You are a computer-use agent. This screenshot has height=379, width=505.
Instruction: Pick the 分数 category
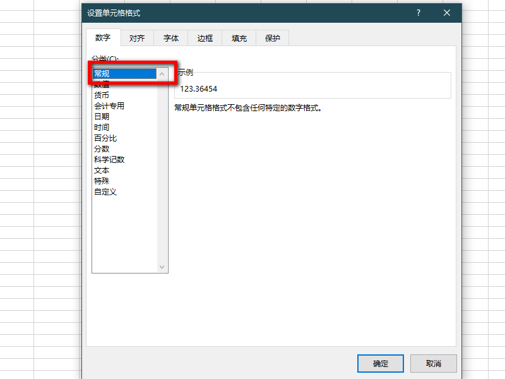[124, 148]
